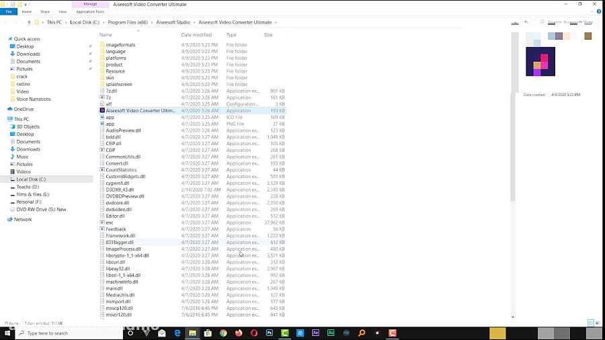Image resolution: width=605 pixels, height=340 pixels.
Task: Go up one folder level arrow
Action: (x=29, y=22)
